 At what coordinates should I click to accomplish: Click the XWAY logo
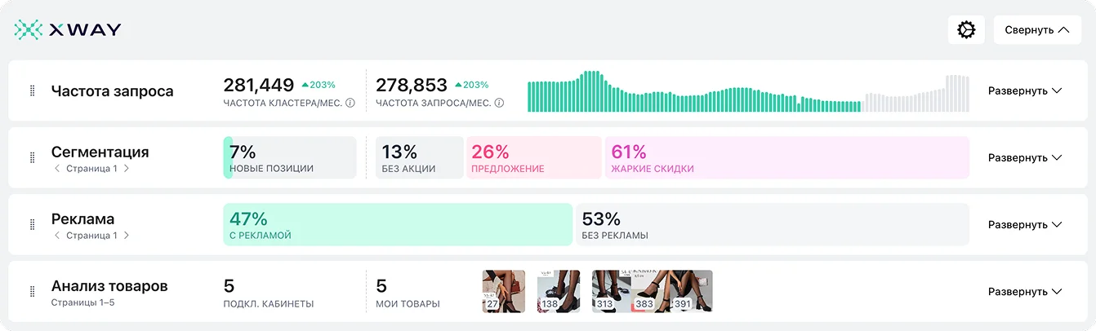coord(68,30)
